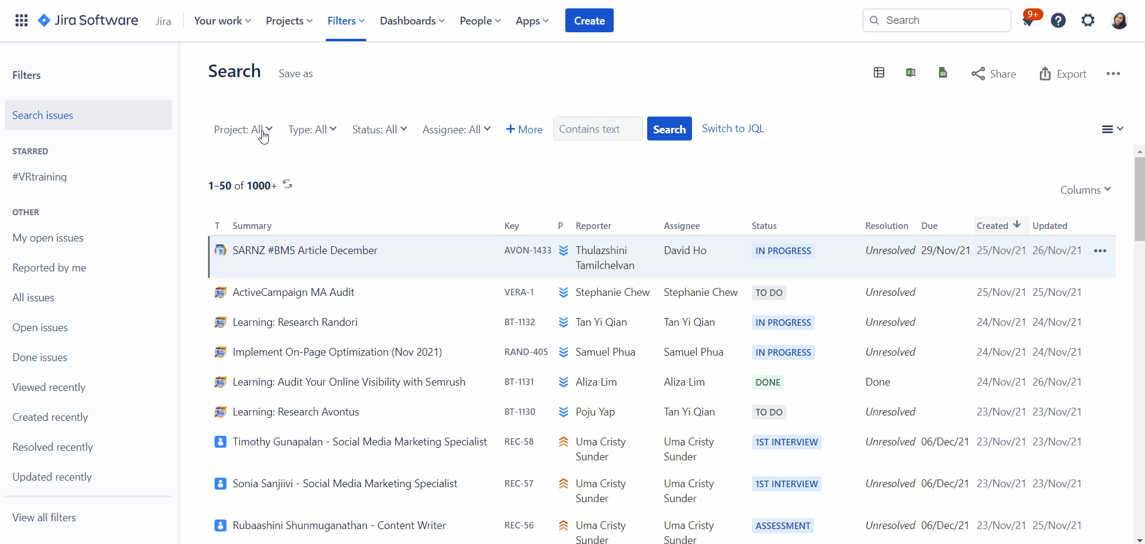Viewport: 1145px width, 544px height.
Task: Click the Excel export icon
Action: point(911,73)
